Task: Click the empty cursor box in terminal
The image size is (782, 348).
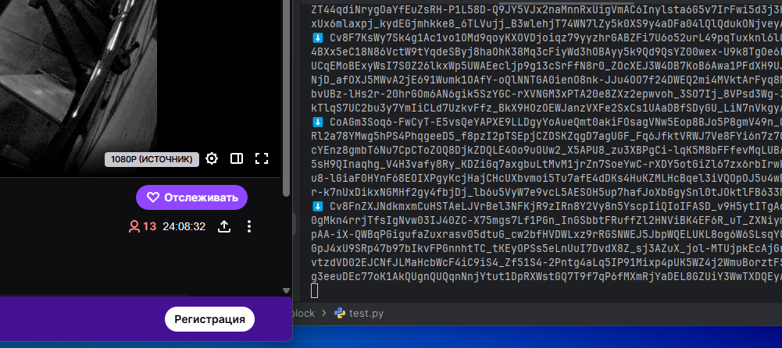Action: [314, 291]
